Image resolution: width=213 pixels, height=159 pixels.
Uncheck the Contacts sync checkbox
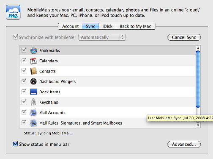point(24,71)
